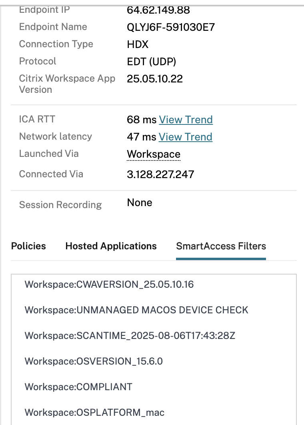Select the OSPLATFORM_mac filter entry
The width and height of the screenshot is (304, 425).
pos(94,413)
